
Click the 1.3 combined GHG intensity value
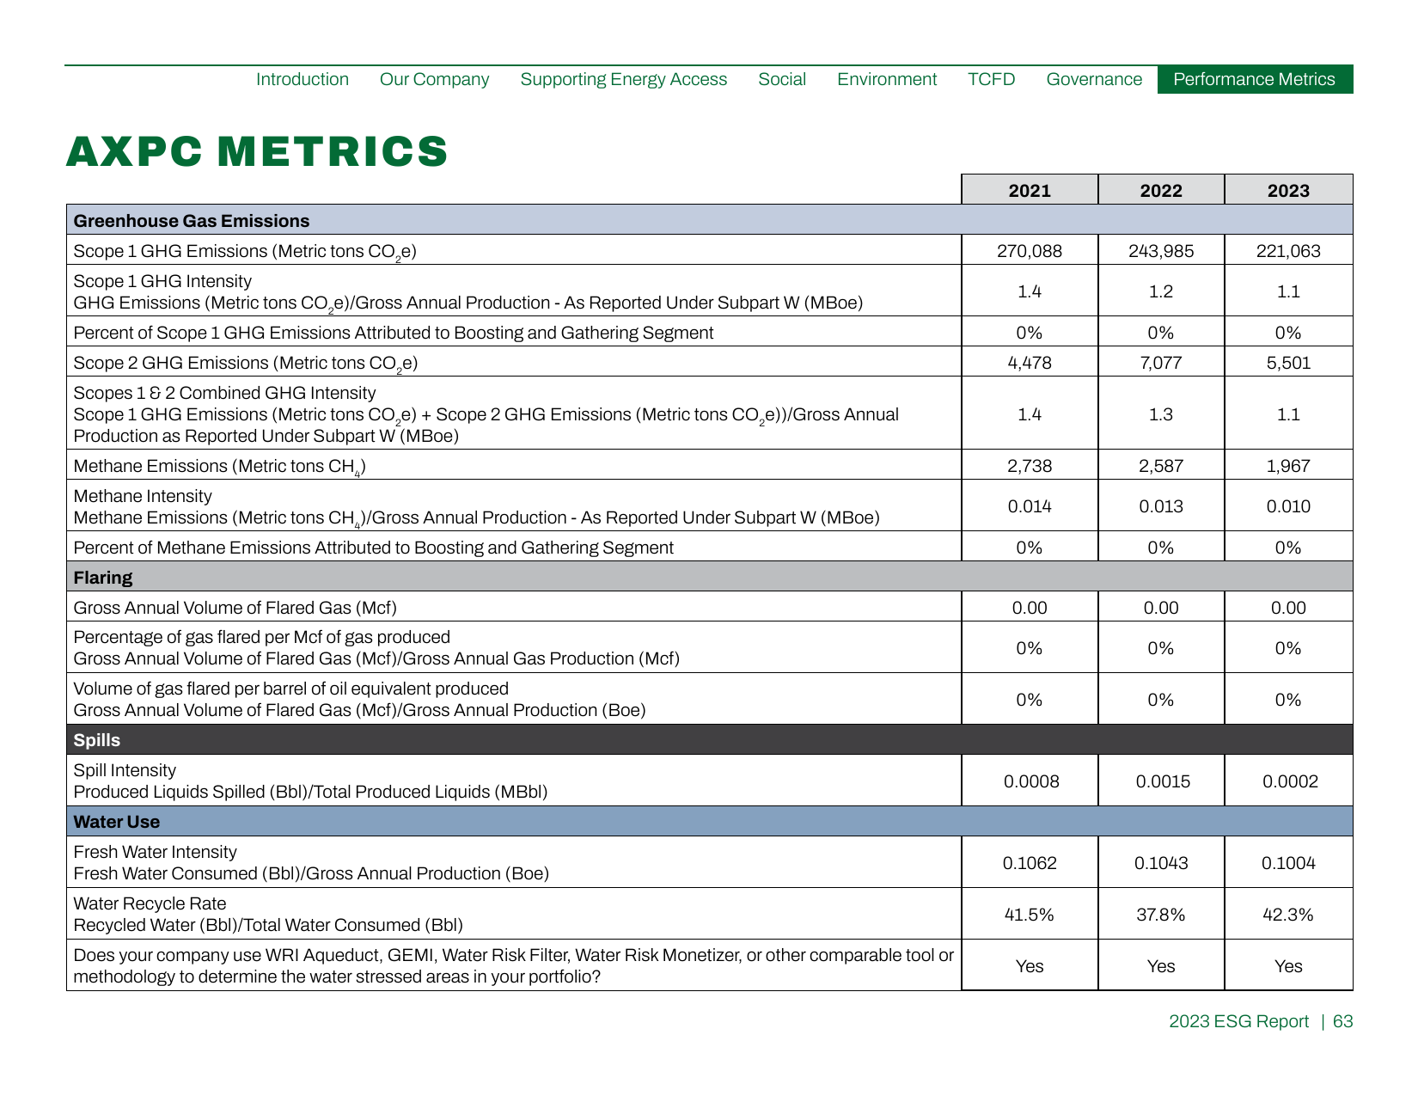coord(1161,414)
